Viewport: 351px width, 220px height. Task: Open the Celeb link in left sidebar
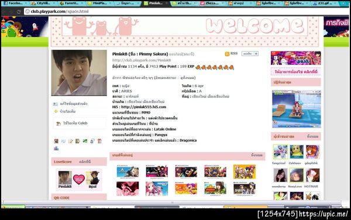click(x=75, y=123)
